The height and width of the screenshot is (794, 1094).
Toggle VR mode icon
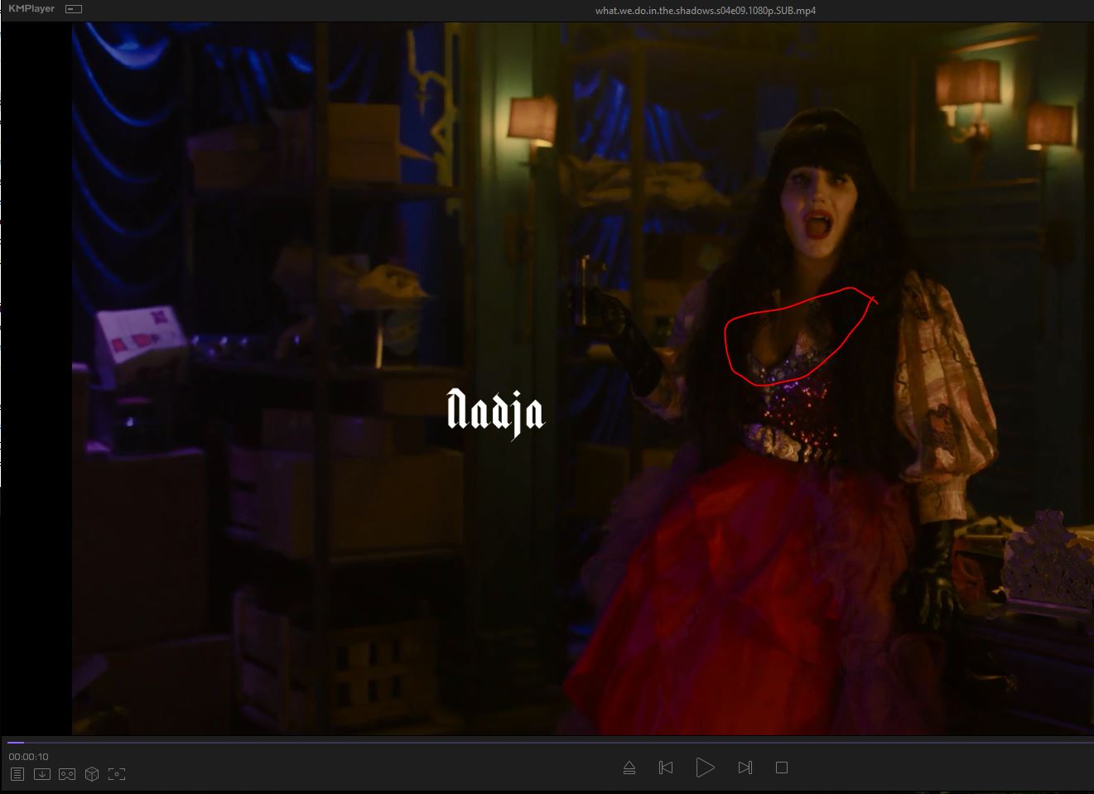67,774
